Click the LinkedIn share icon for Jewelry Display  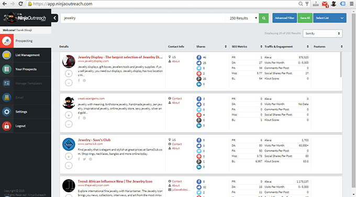click(x=199, y=84)
